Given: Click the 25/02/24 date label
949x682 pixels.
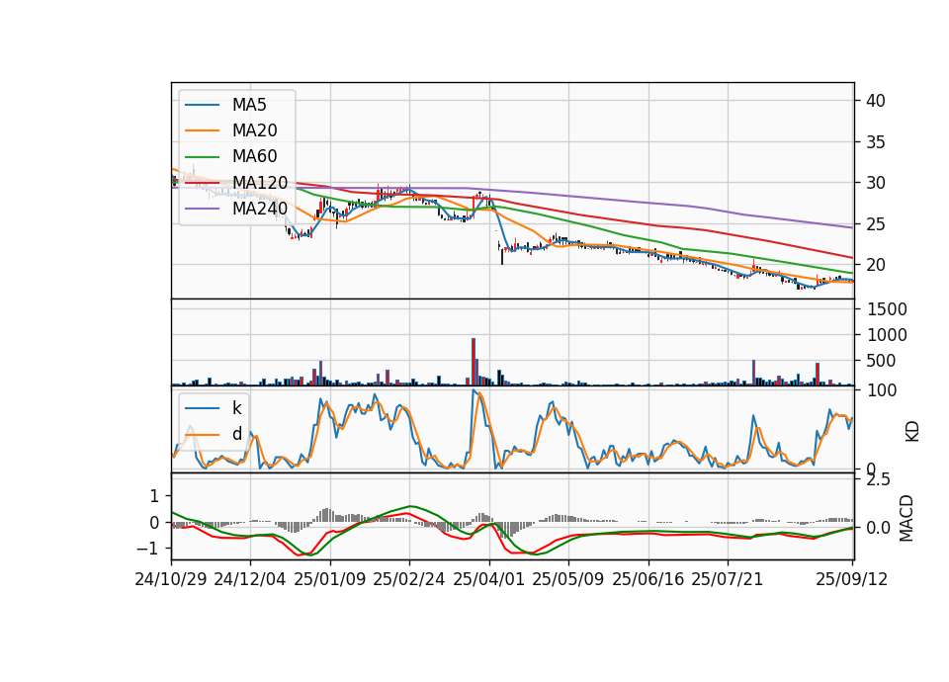Looking at the screenshot, I should [x=409, y=579].
